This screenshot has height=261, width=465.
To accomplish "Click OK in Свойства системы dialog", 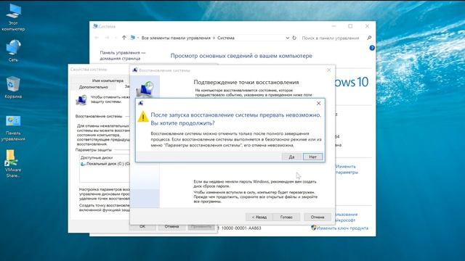I will 142,227.
